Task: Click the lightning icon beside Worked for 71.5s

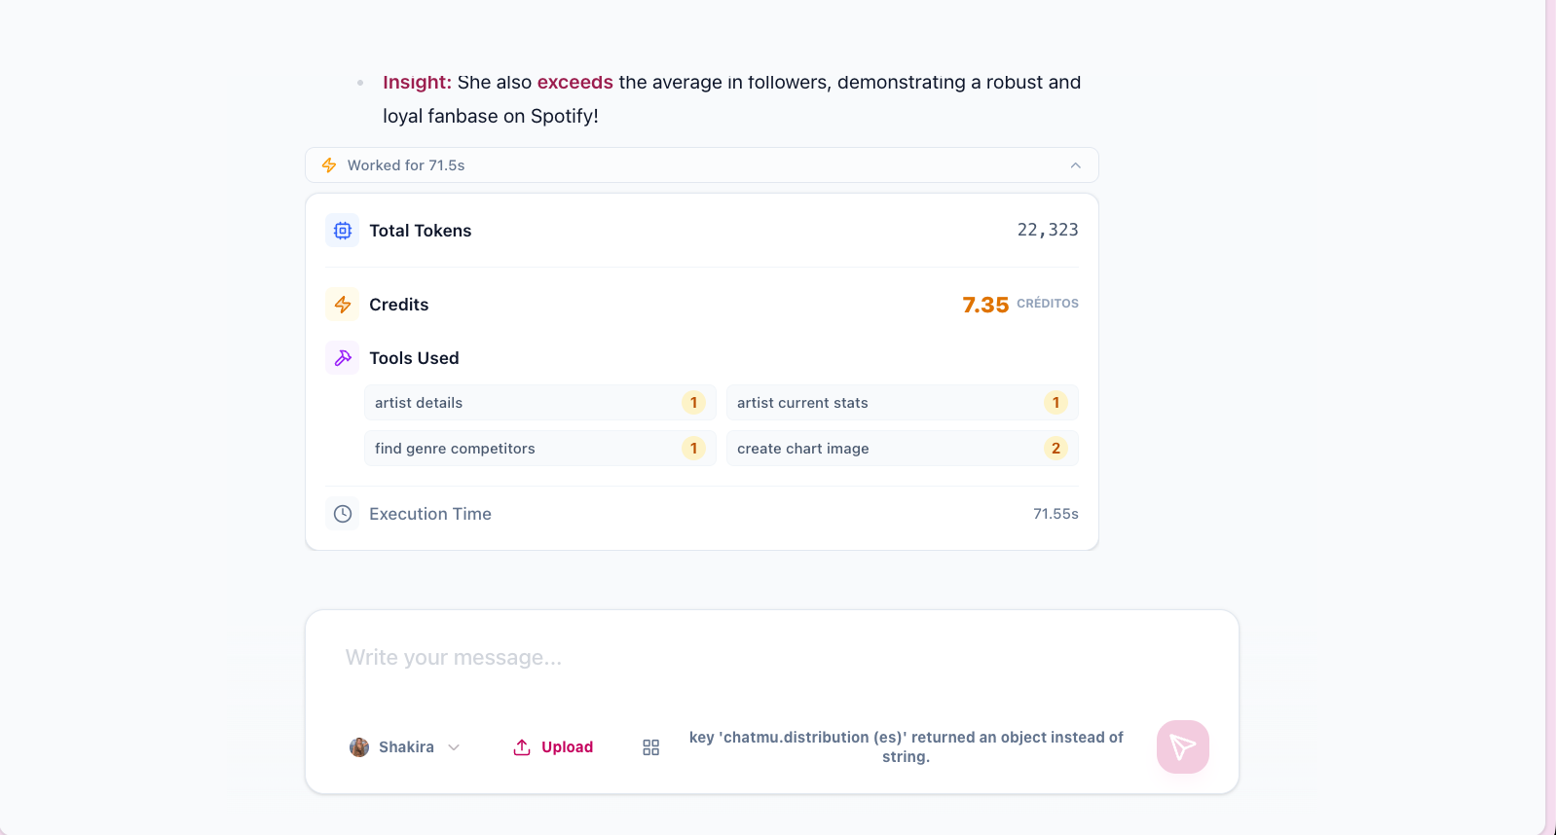Action: click(328, 164)
